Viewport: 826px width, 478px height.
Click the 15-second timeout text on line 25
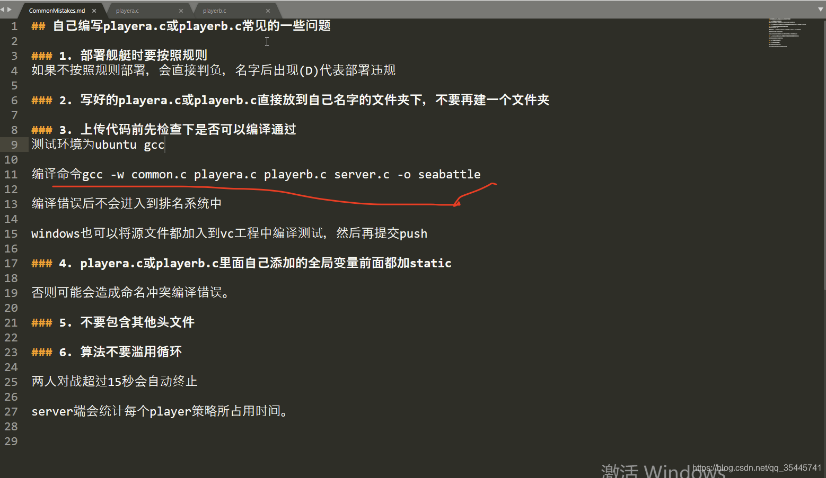pos(115,382)
